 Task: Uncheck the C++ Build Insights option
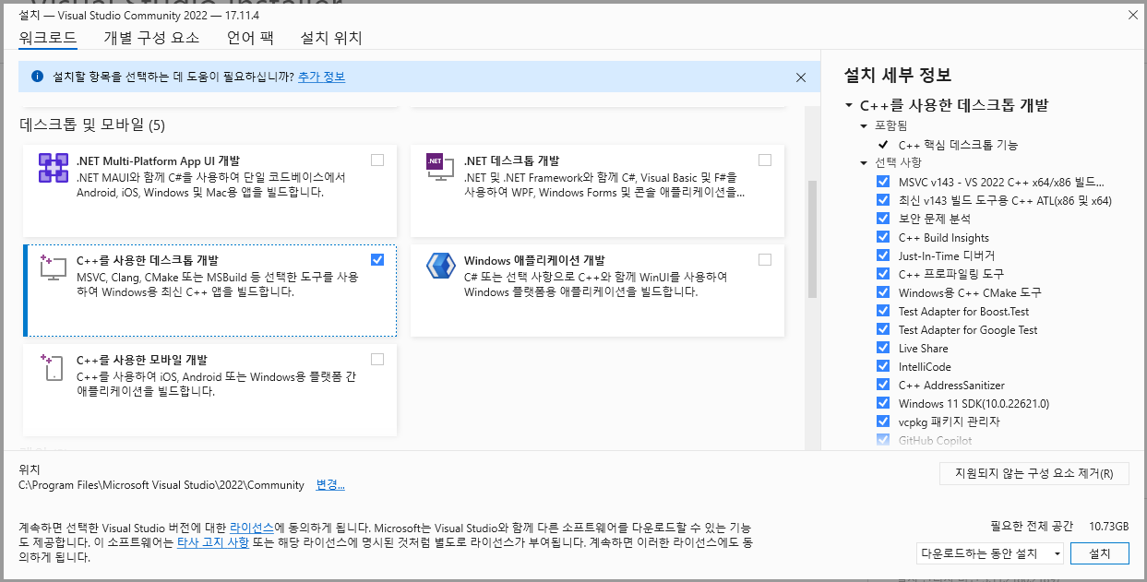[883, 237]
